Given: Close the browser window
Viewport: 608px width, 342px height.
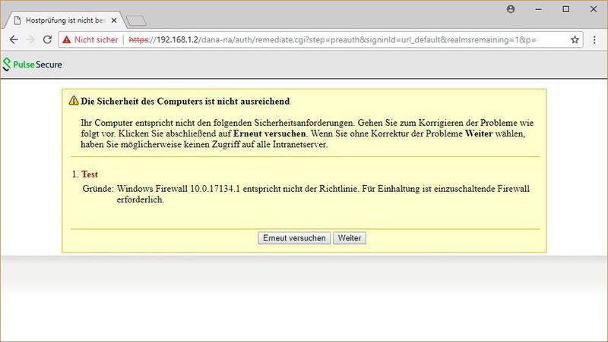Looking at the screenshot, I should coord(594,9).
